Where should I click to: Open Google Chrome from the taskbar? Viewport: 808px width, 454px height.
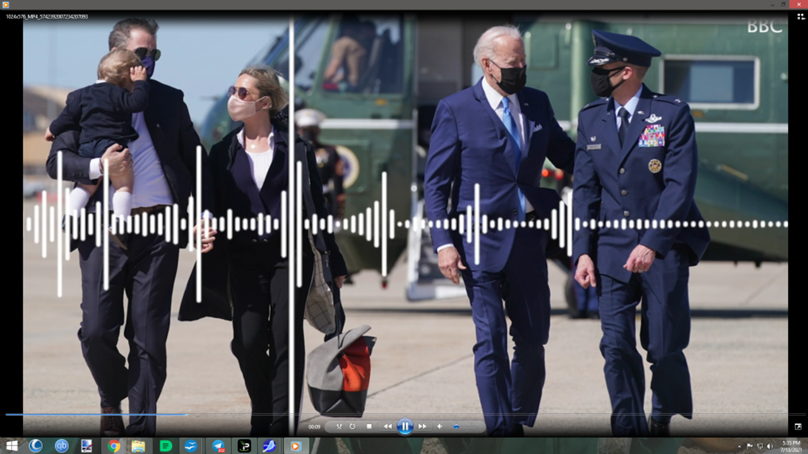coord(114,446)
